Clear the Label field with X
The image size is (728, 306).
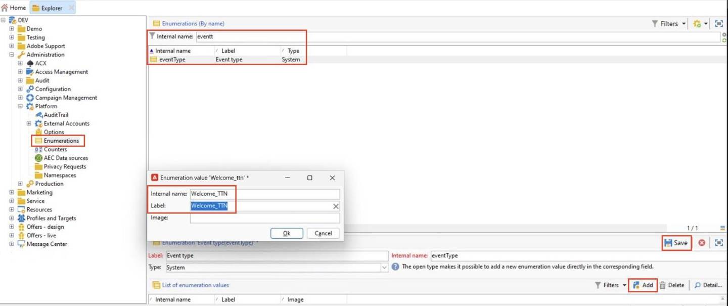pos(336,206)
